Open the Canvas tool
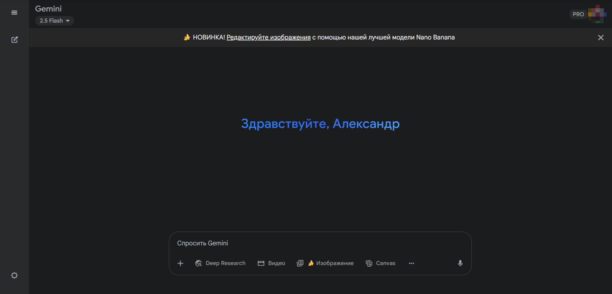Image resolution: width=612 pixels, height=294 pixels. click(x=380, y=263)
